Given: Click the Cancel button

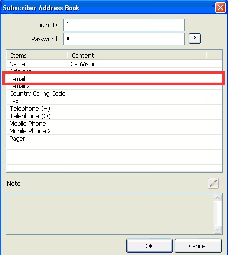Looking at the screenshot, I should tap(198, 246).
